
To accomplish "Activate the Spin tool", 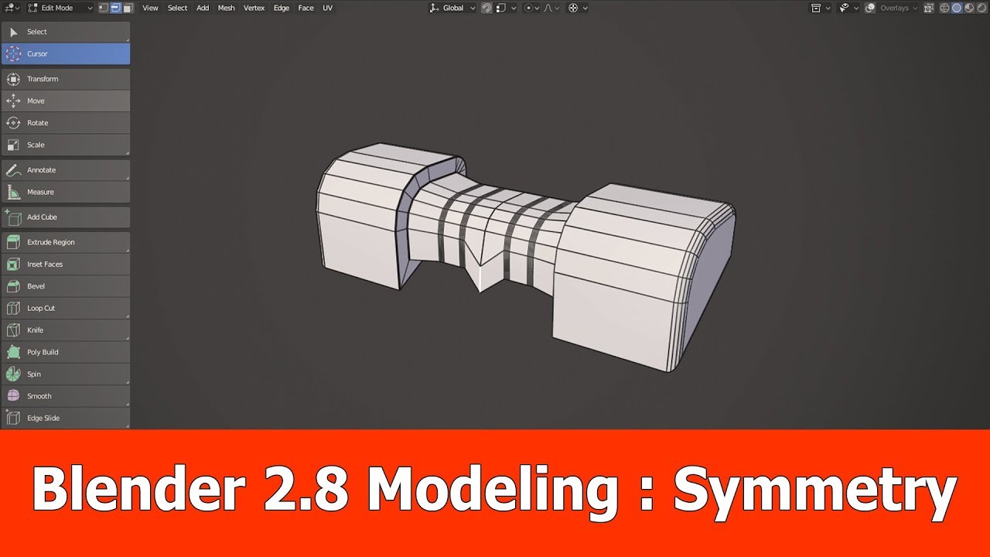I will point(66,374).
